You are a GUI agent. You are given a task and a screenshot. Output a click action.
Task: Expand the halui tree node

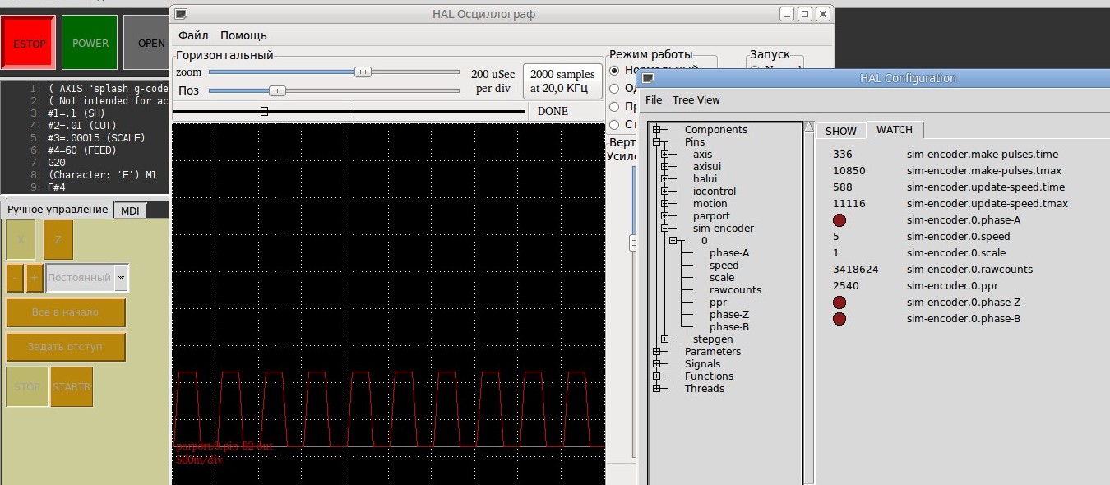pyautogui.click(x=665, y=179)
